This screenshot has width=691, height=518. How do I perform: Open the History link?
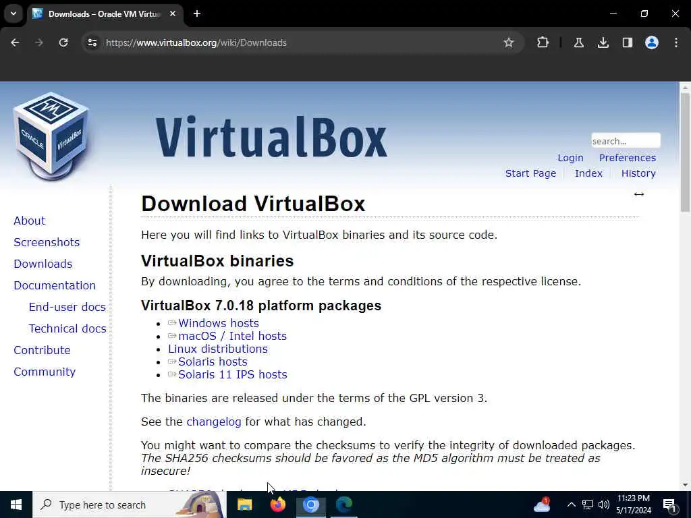pos(638,173)
